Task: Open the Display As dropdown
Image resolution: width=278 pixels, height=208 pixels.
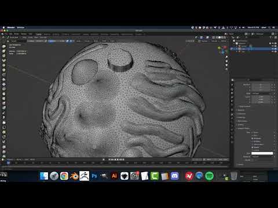Action: [x=262, y=157]
